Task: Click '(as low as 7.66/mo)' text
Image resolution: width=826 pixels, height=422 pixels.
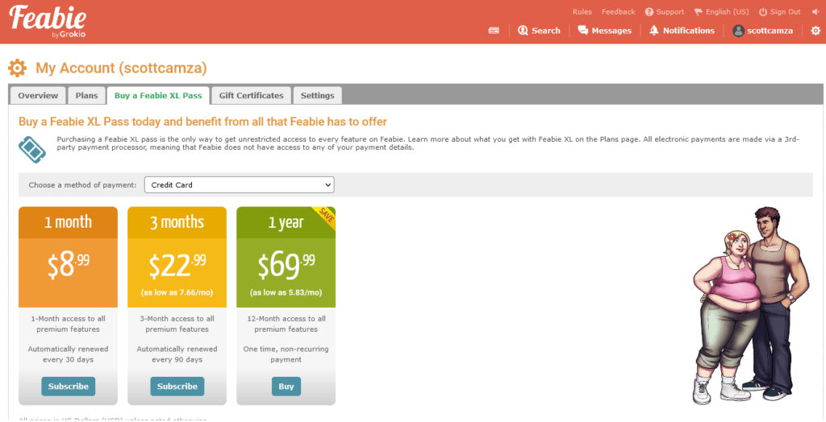Action: [177, 292]
